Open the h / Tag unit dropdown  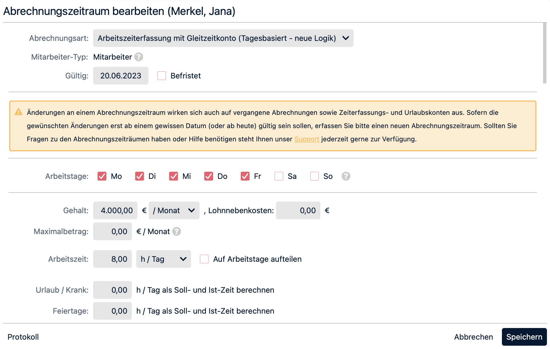tap(163, 259)
